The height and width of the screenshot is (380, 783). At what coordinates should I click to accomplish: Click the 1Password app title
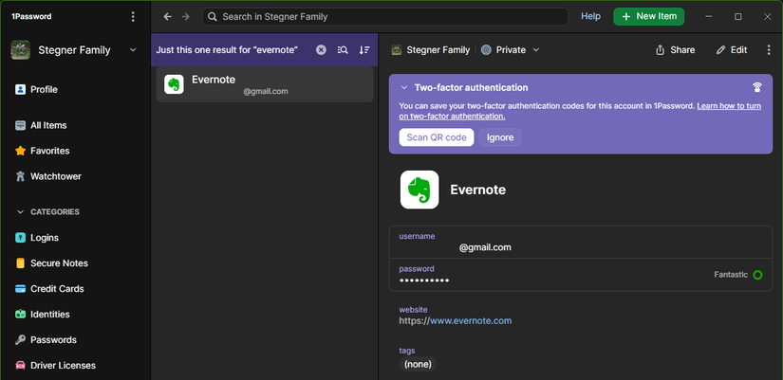(31, 16)
